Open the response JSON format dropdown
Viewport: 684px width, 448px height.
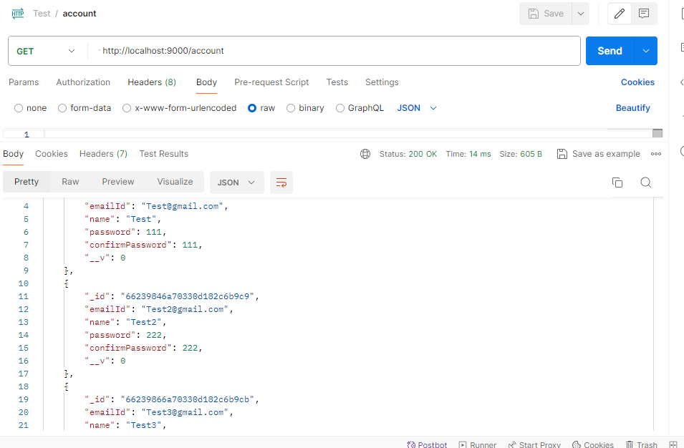pos(236,182)
